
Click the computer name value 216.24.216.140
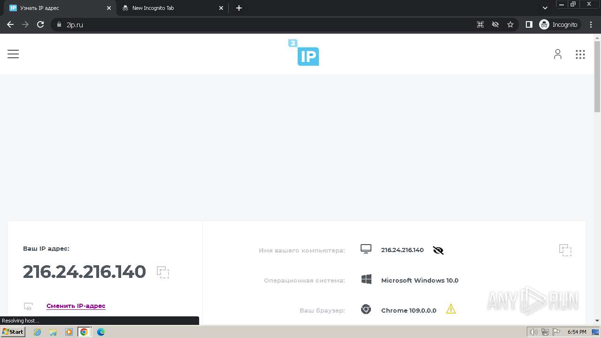click(x=402, y=250)
